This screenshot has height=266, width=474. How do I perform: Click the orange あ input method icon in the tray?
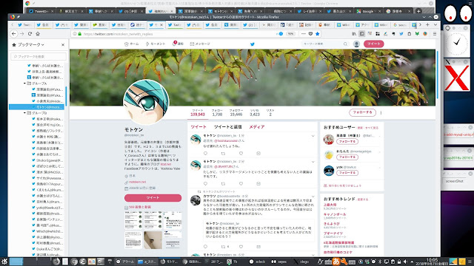coord(336,262)
